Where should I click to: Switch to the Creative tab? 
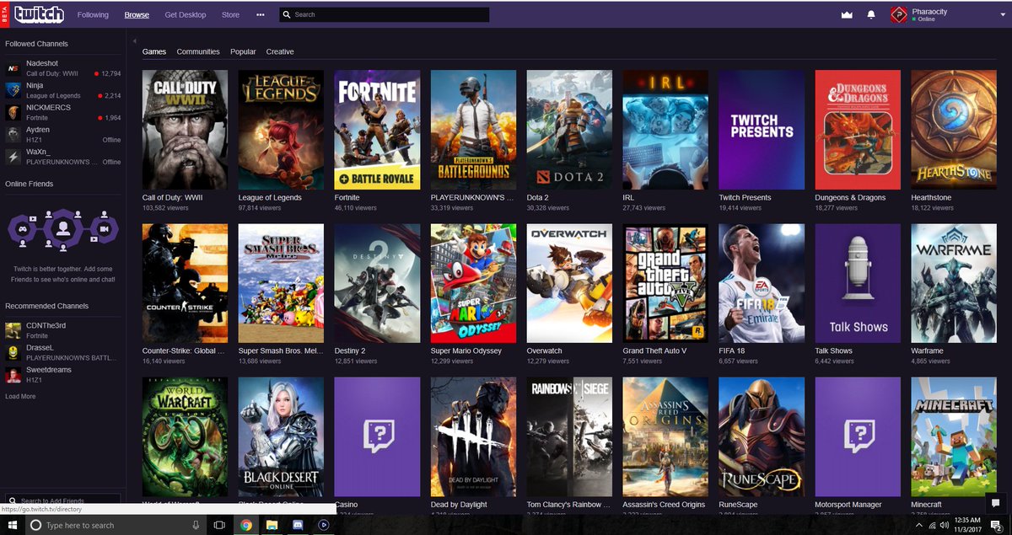pos(280,51)
